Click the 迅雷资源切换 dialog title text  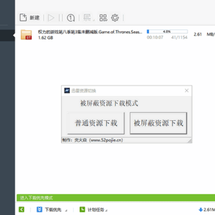[84, 91]
